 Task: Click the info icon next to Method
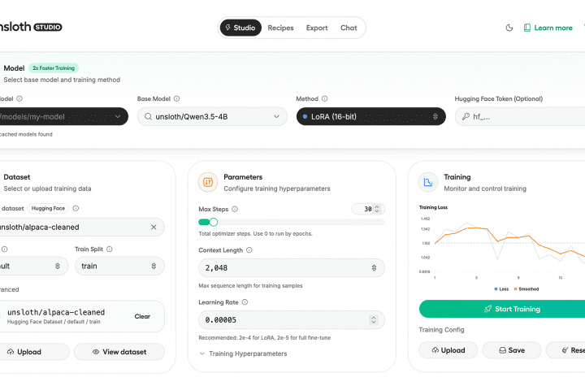(x=326, y=99)
